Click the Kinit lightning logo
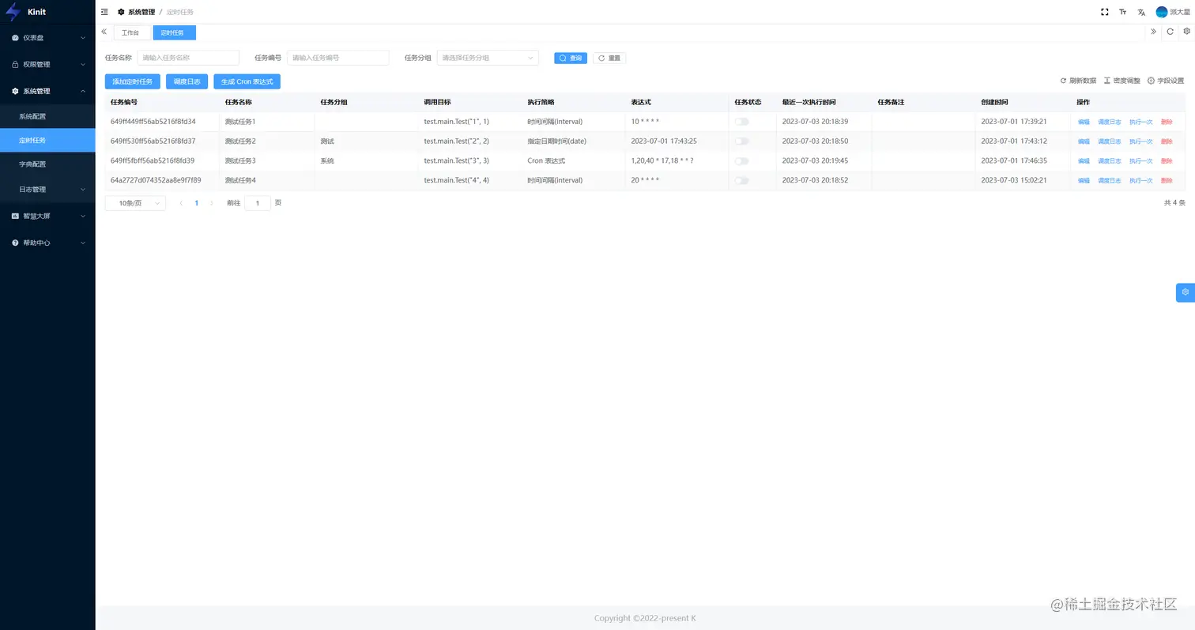This screenshot has height=630, width=1195. (x=13, y=12)
